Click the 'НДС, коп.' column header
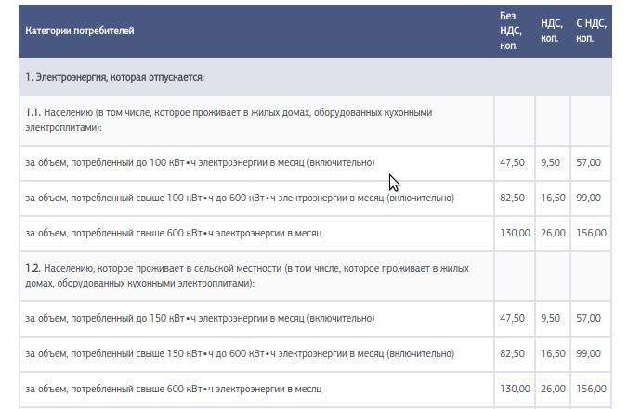 552,31
